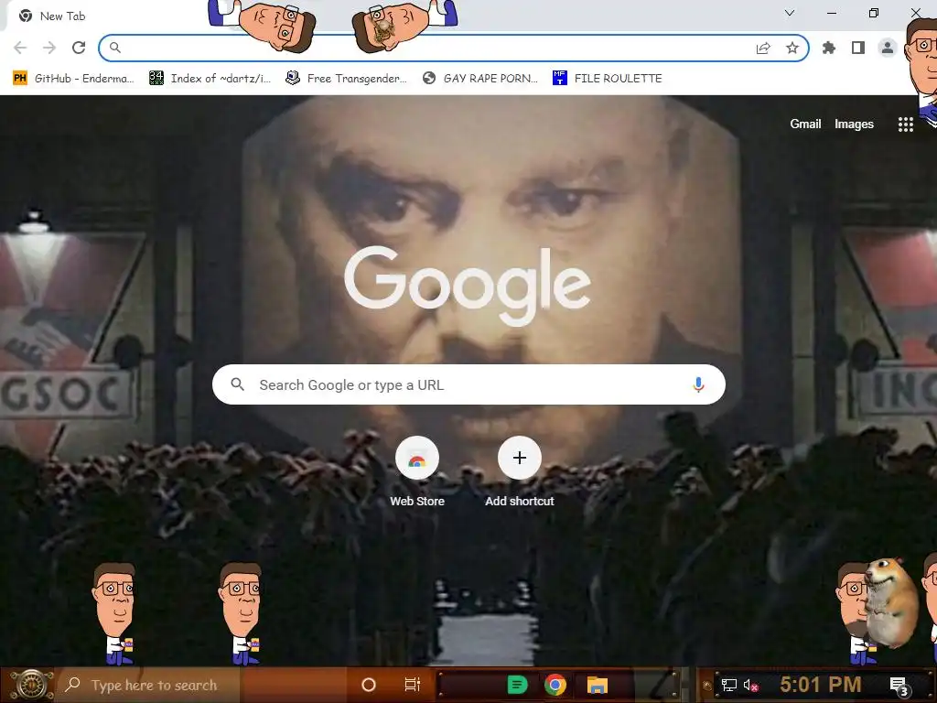The width and height of the screenshot is (937, 703).
Task: Click the magnifier icon in Google search box
Action: 238,384
